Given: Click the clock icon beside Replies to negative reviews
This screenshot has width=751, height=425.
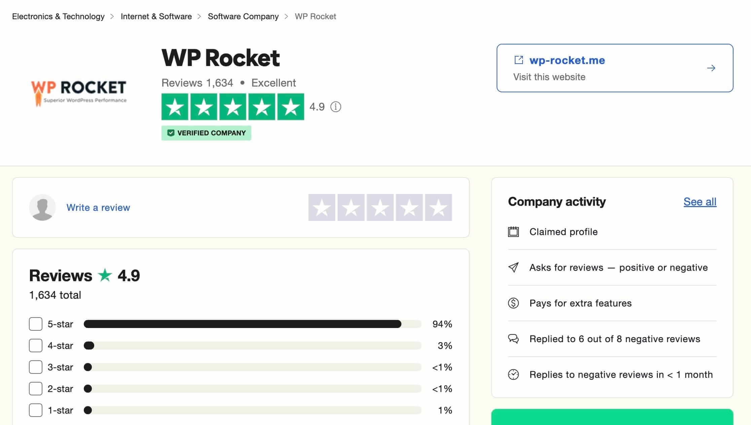Looking at the screenshot, I should [513, 374].
